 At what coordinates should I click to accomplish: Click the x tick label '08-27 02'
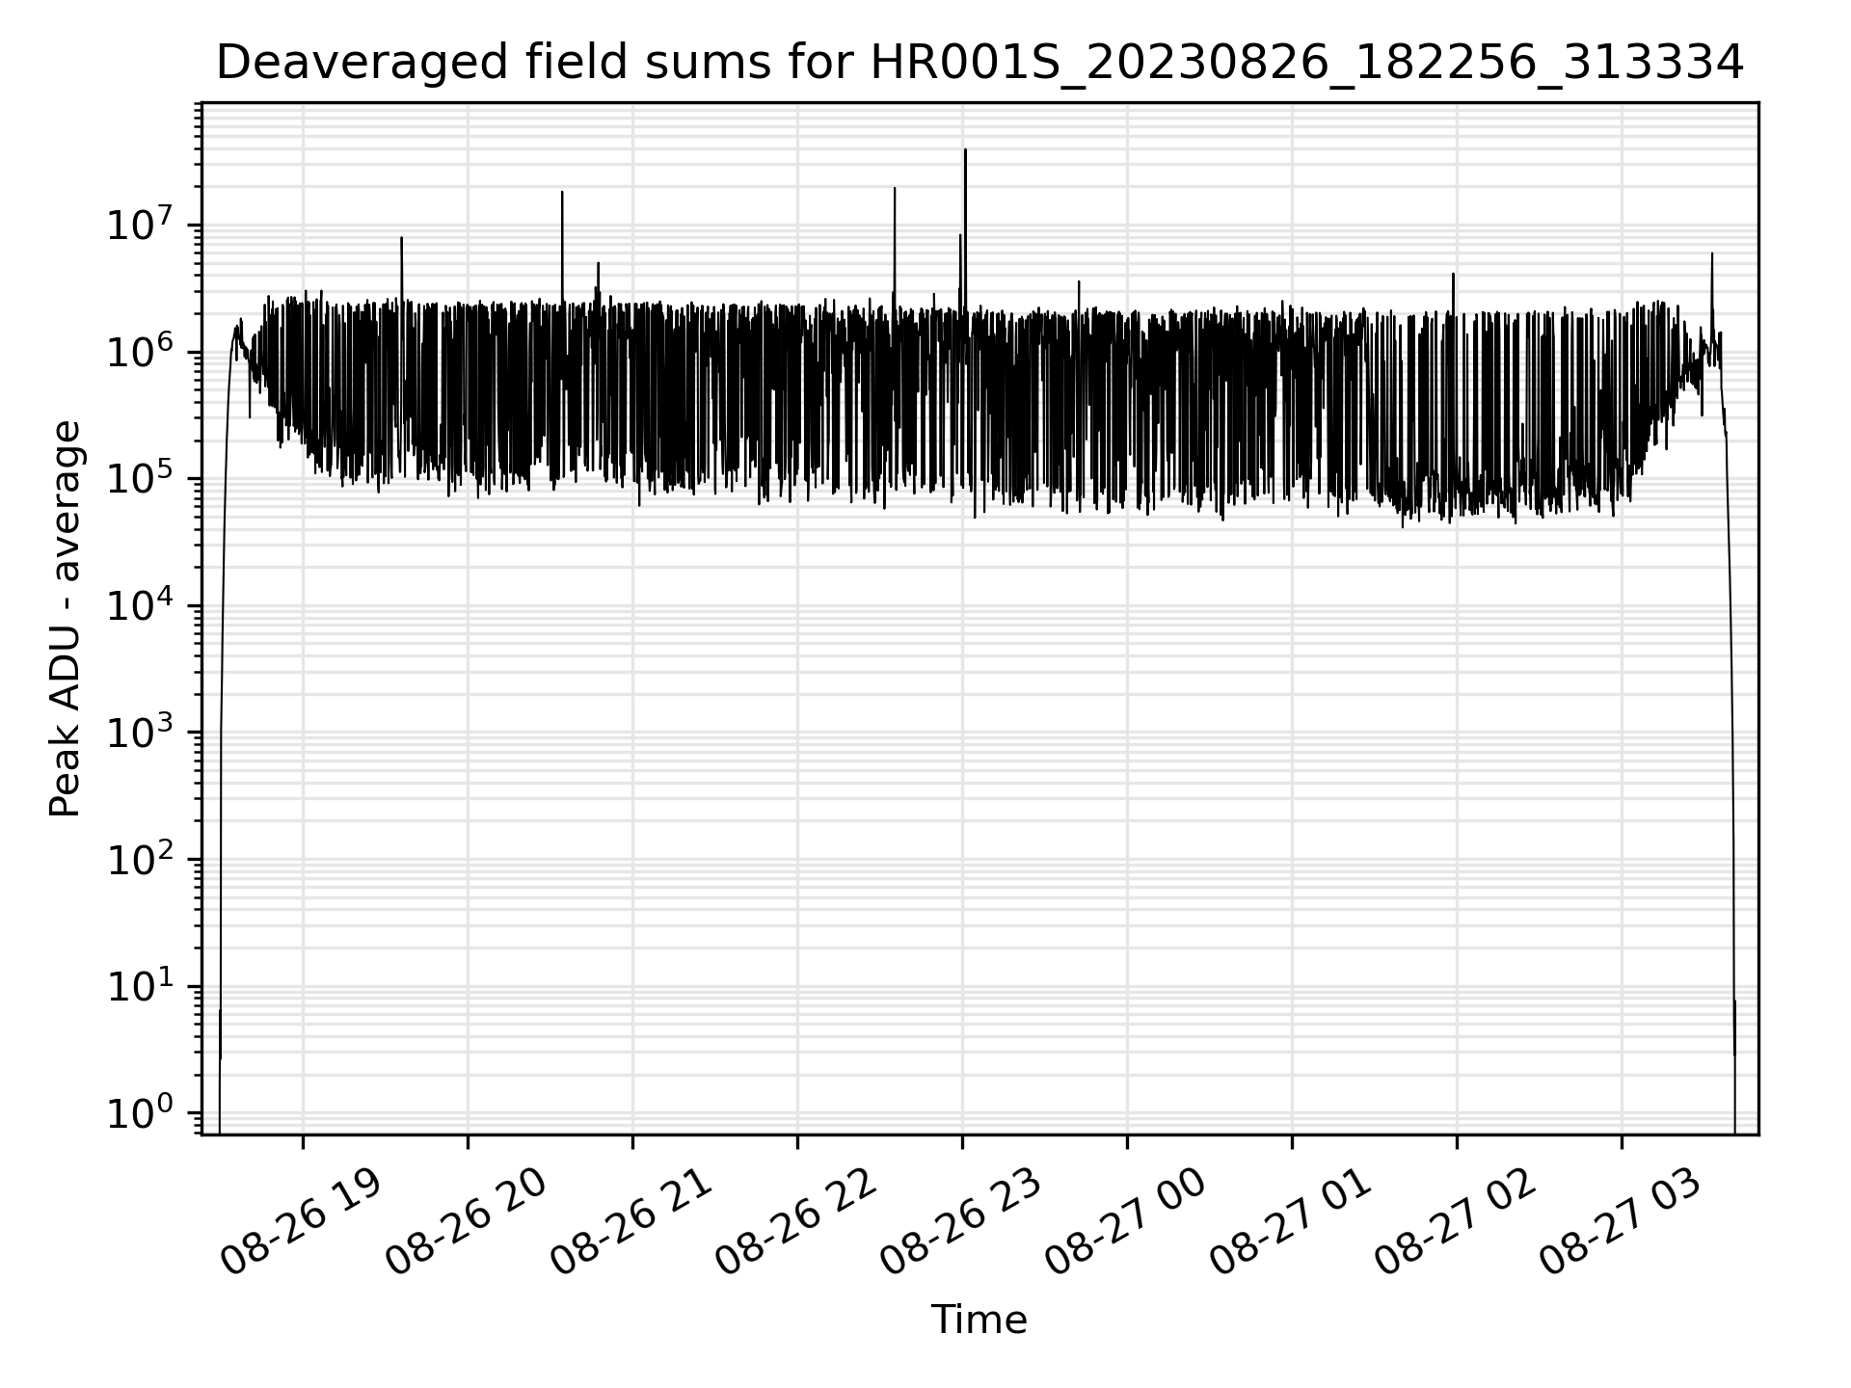click(1456, 1222)
